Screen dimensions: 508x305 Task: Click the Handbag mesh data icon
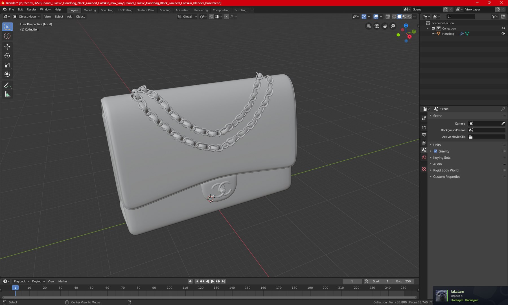(x=467, y=34)
